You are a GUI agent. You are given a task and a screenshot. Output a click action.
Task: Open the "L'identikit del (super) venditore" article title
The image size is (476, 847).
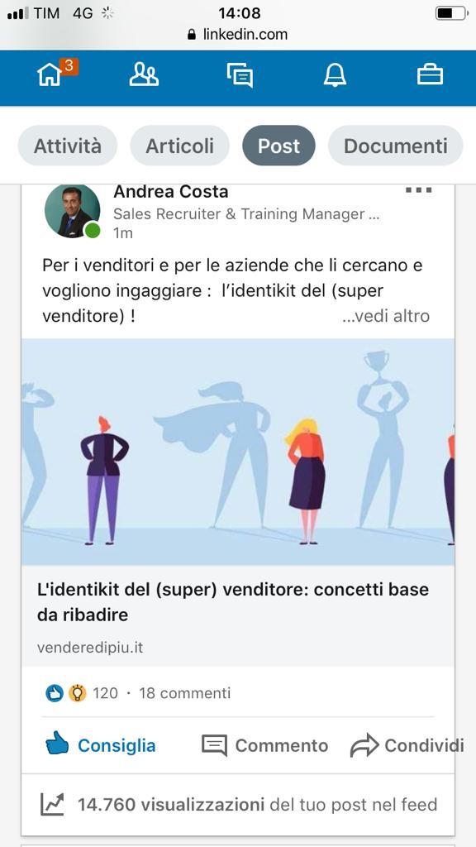tap(233, 602)
